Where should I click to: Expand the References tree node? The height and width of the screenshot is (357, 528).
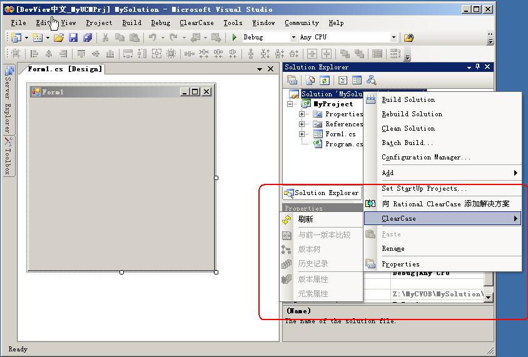point(302,124)
